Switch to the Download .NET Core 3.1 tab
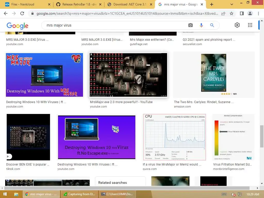Viewport: 264px width, 198px height. point(130,4)
